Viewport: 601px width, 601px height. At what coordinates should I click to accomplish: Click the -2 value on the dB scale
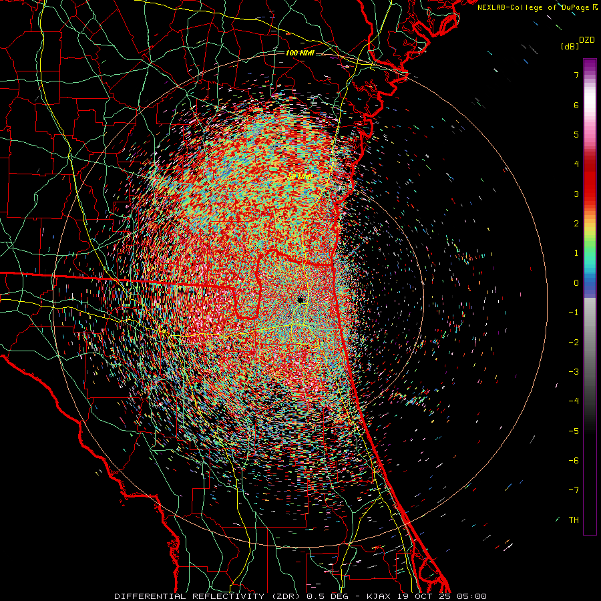(574, 343)
